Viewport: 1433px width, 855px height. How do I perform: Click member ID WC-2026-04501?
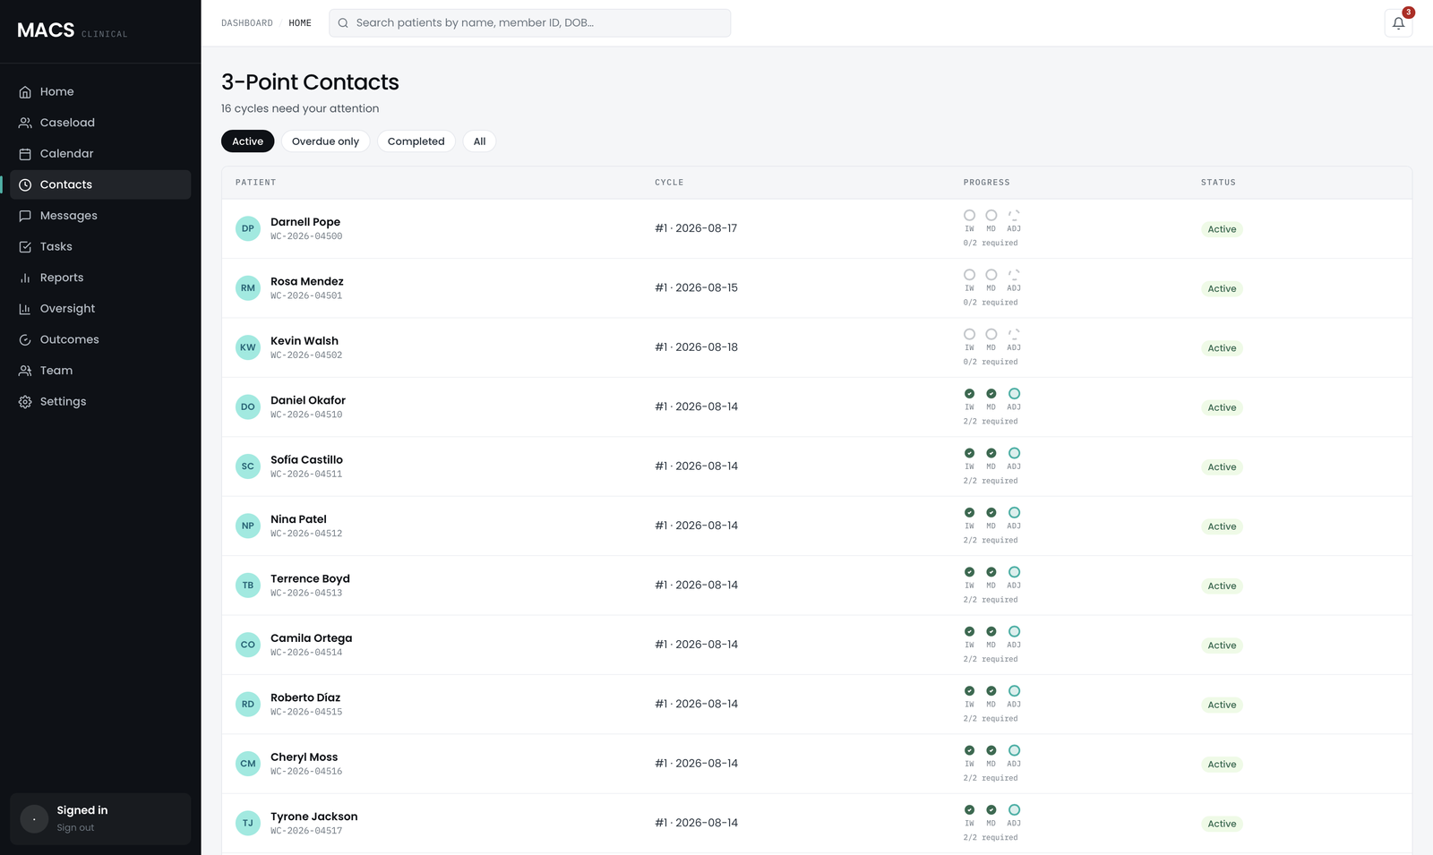(306, 296)
